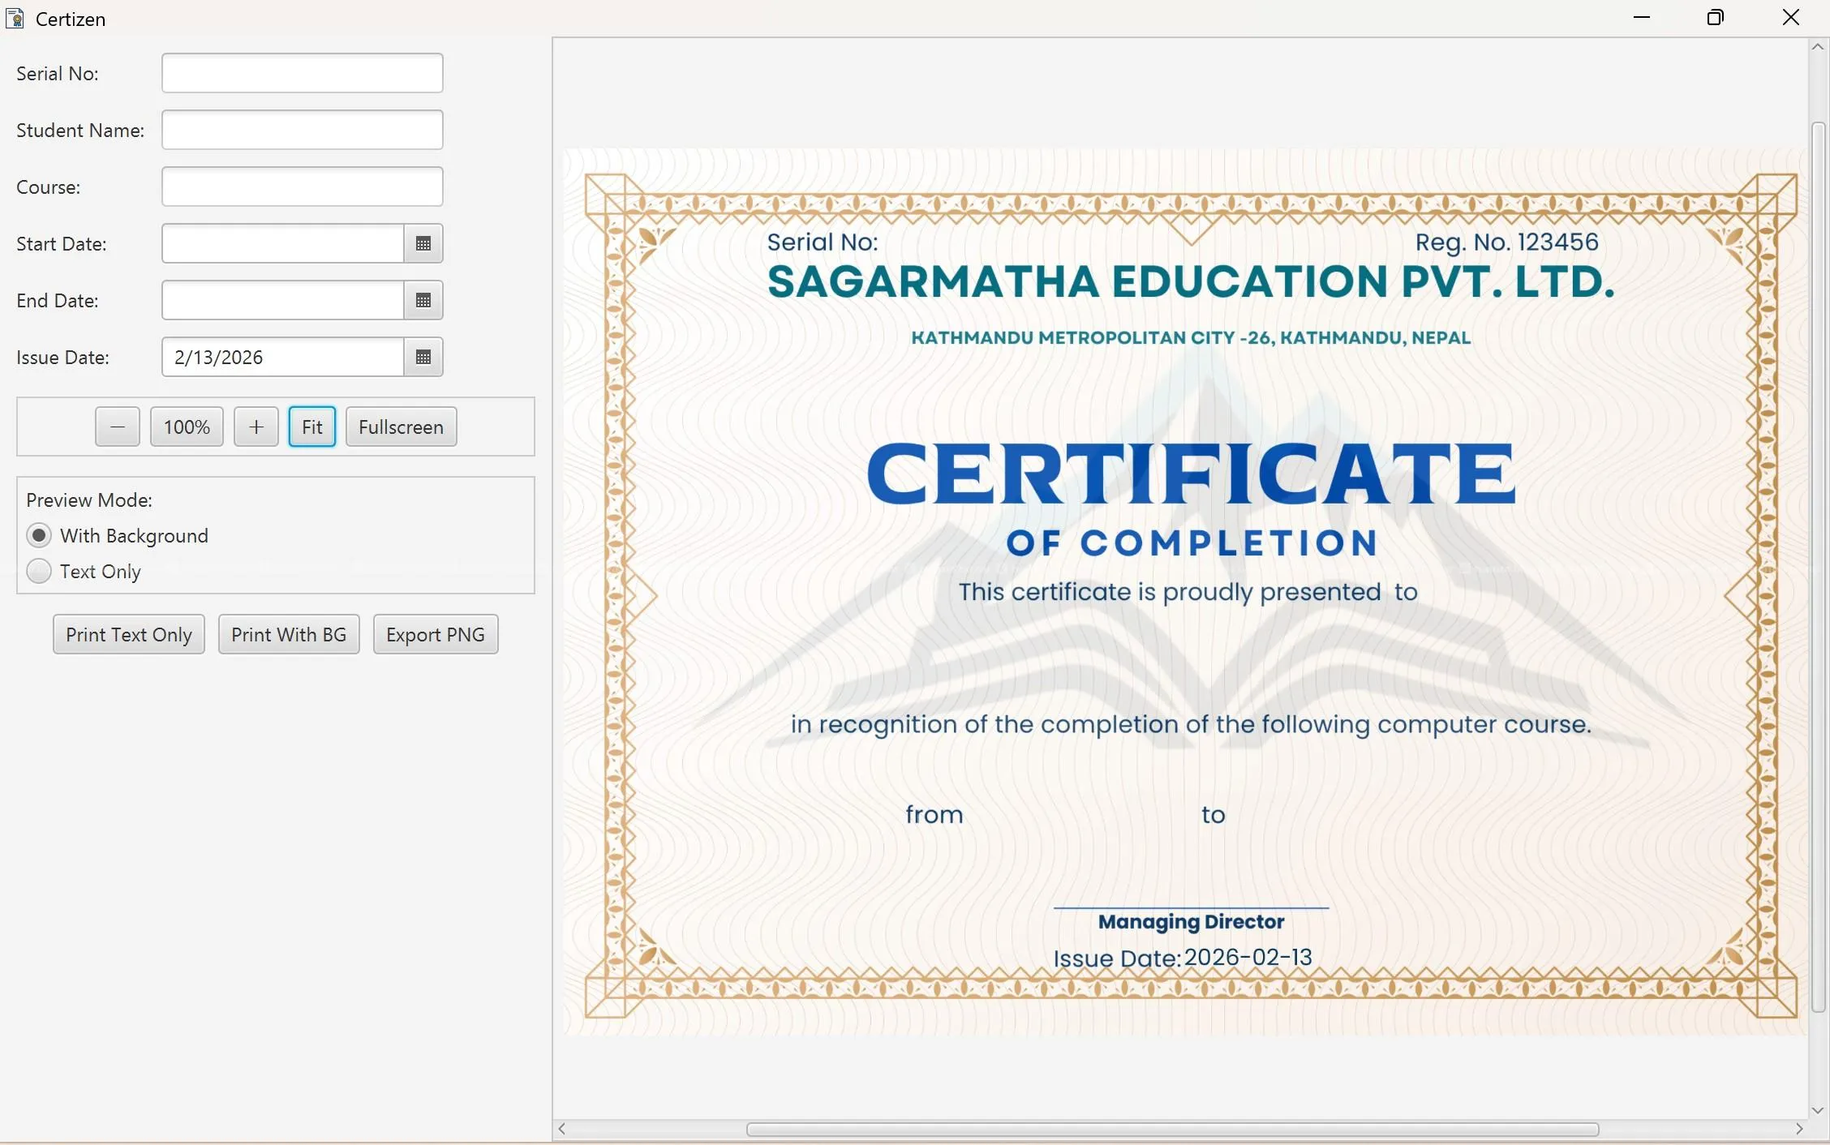Viewport: 1830px width, 1145px height.
Task: Click the zoom in plus button
Action: point(256,427)
